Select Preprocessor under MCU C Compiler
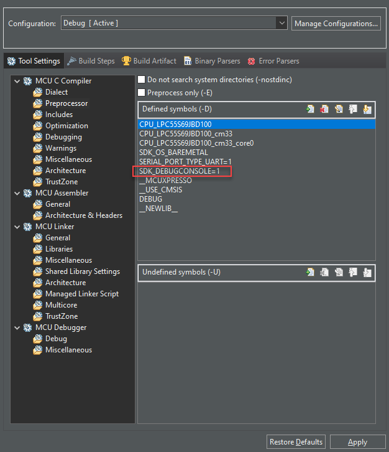This screenshot has height=452, width=389. tap(66, 103)
